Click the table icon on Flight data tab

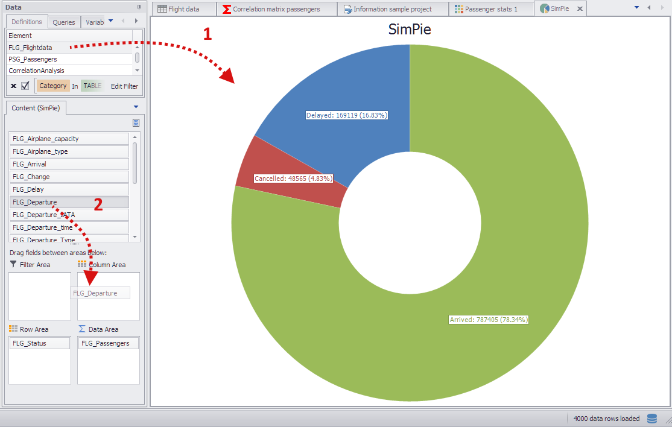tap(162, 8)
